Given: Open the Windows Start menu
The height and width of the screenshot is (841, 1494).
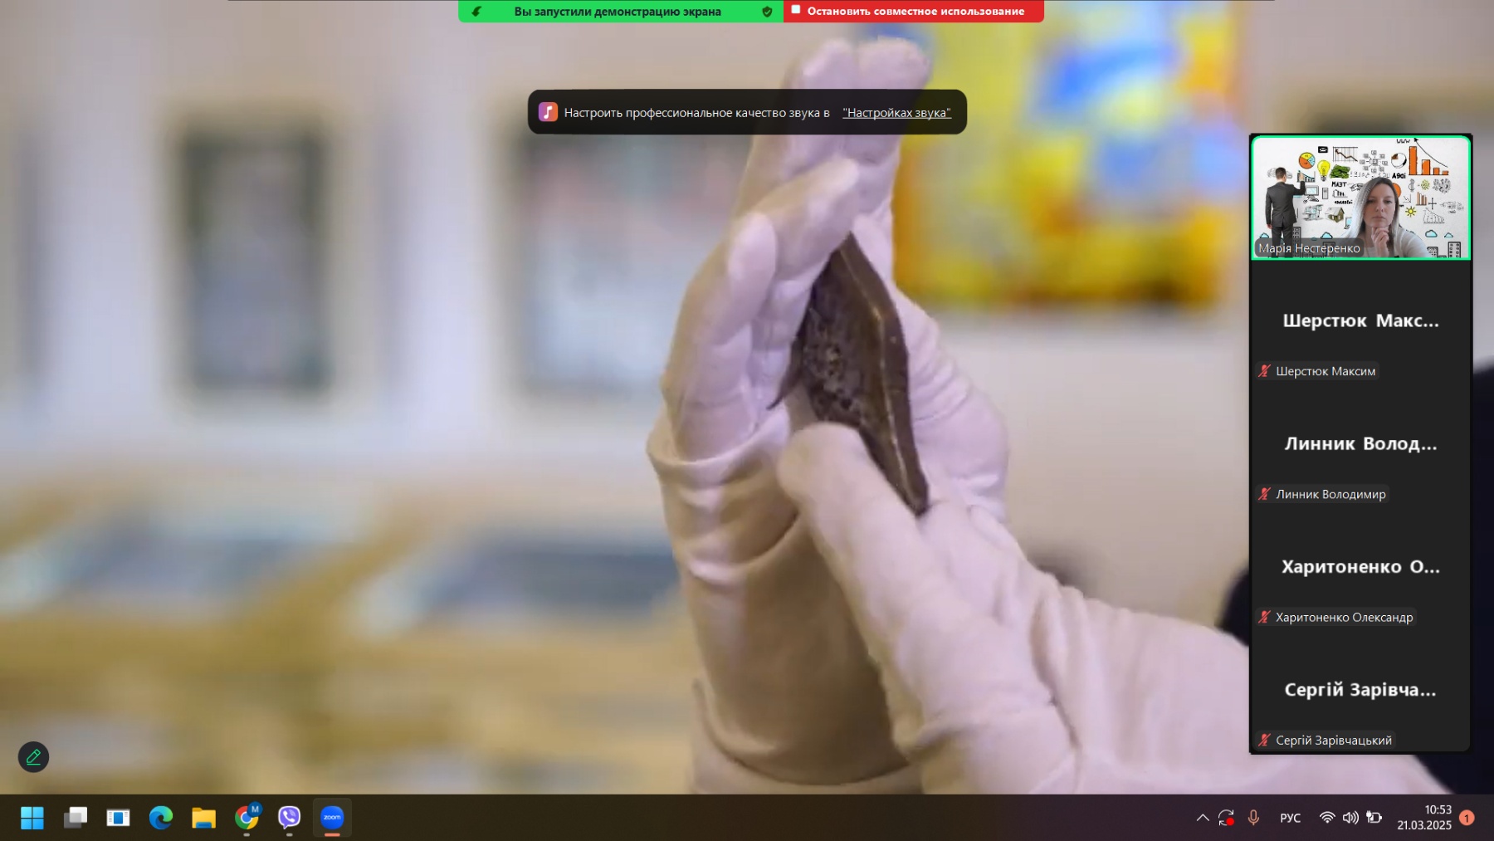Looking at the screenshot, I should [32, 818].
